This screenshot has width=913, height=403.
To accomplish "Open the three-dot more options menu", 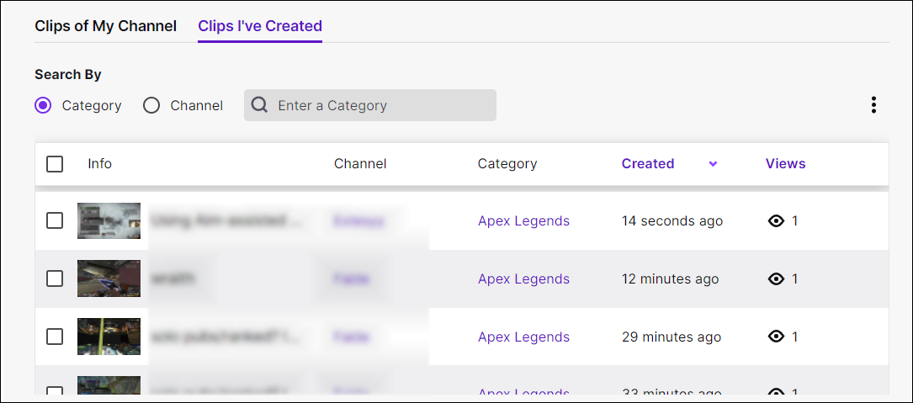I will pyautogui.click(x=873, y=105).
